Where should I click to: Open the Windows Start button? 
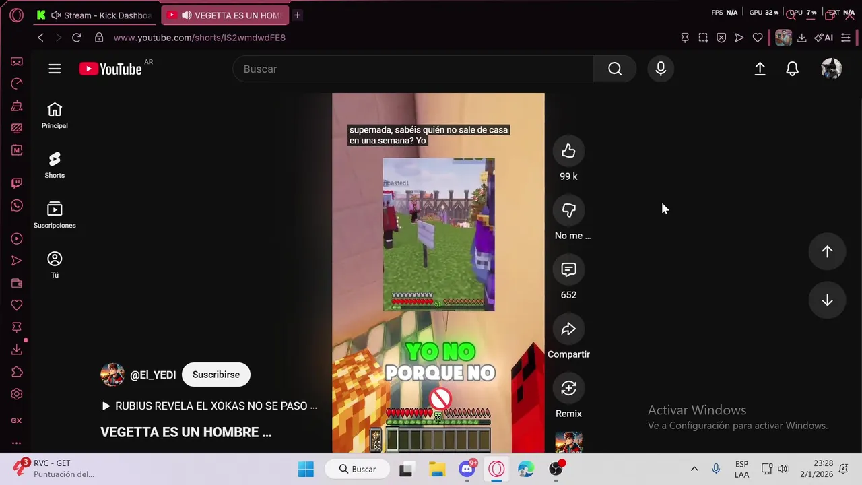[x=306, y=469]
